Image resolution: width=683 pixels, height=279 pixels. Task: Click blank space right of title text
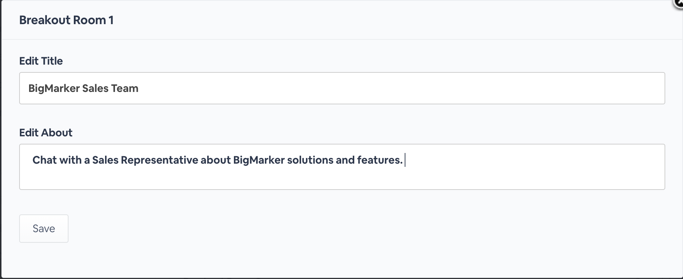tap(390, 88)
